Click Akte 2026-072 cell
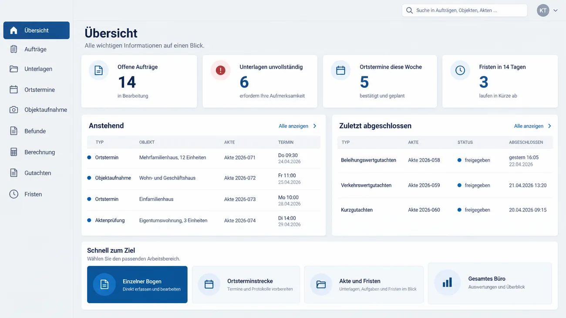 [240, 178]
